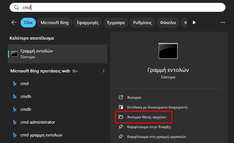Select the Όλα filter tab

28,23
